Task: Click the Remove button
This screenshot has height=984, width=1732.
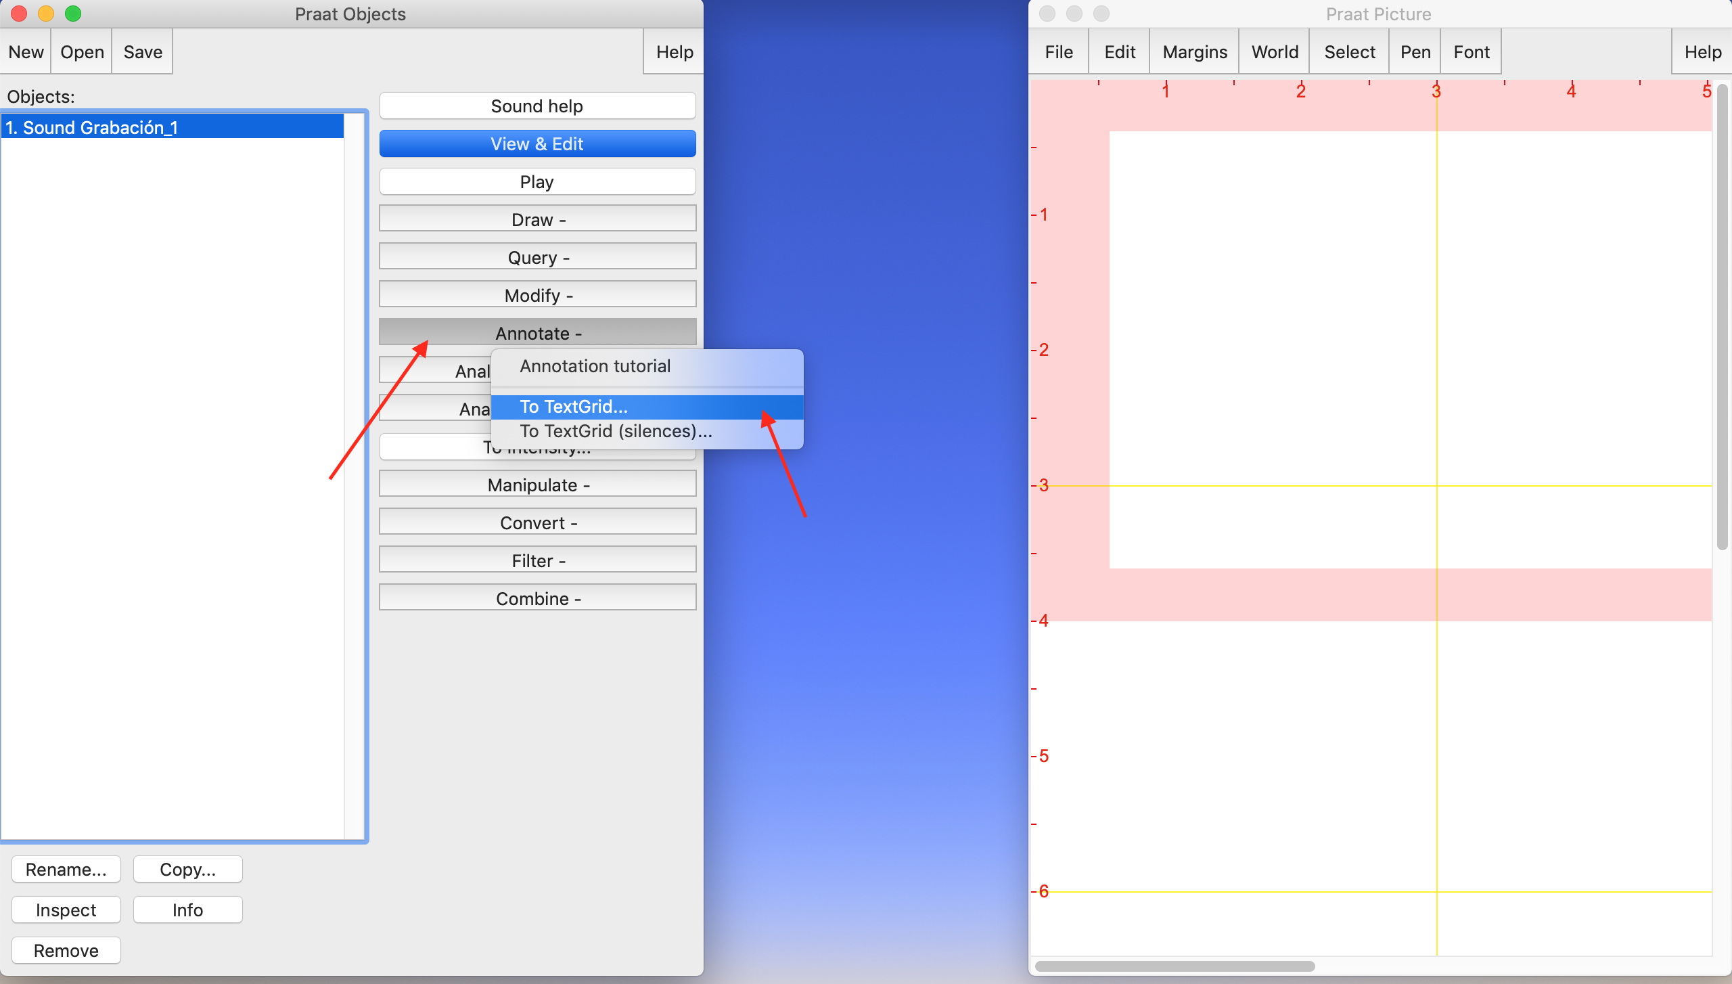Action: (x=66, y=950)
